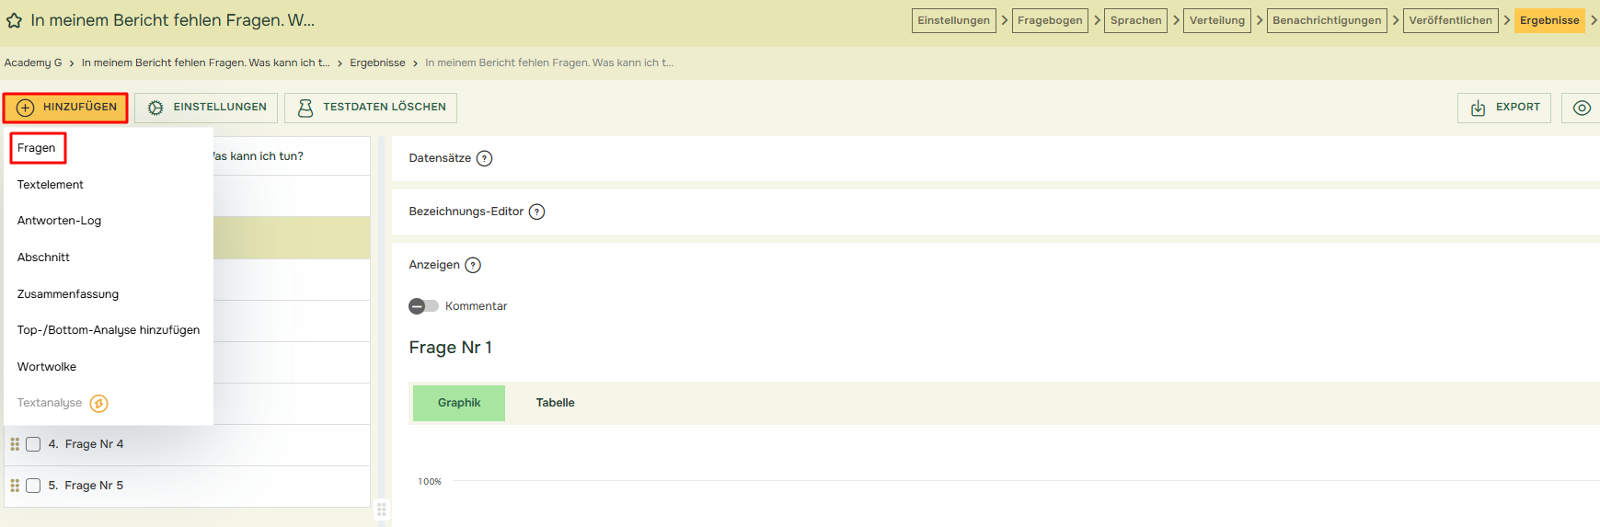Check the box for Frage Nr 4
The image size is (1600, 527).
(33, 444)
